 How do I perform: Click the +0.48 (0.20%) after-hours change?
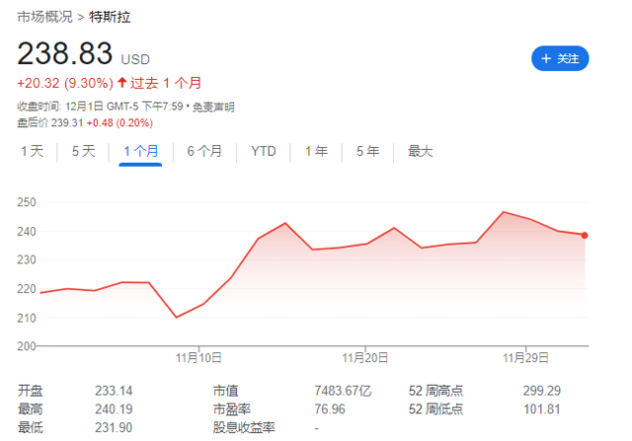(x=119, y=123)
